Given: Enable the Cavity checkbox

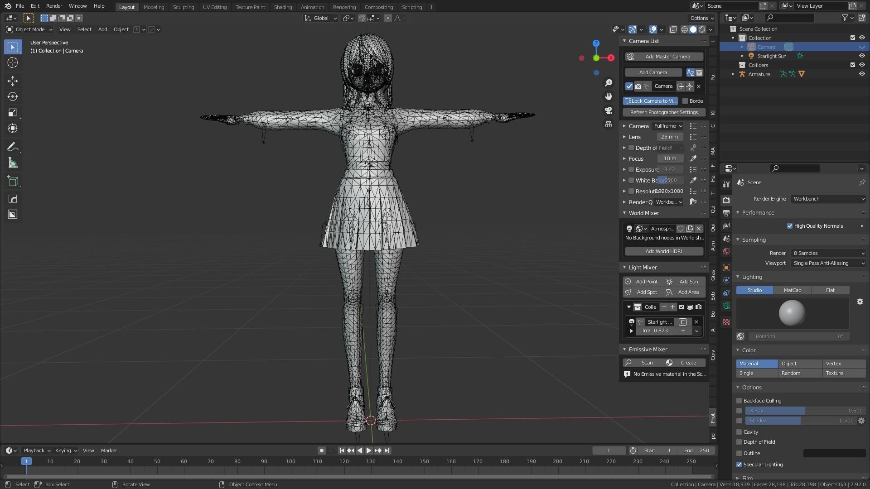Looking at the screenshot, I should click(x=739, y=432).
